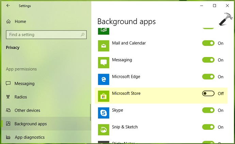
Task: Click the Skype app icon
Action: tap(104, 113)
